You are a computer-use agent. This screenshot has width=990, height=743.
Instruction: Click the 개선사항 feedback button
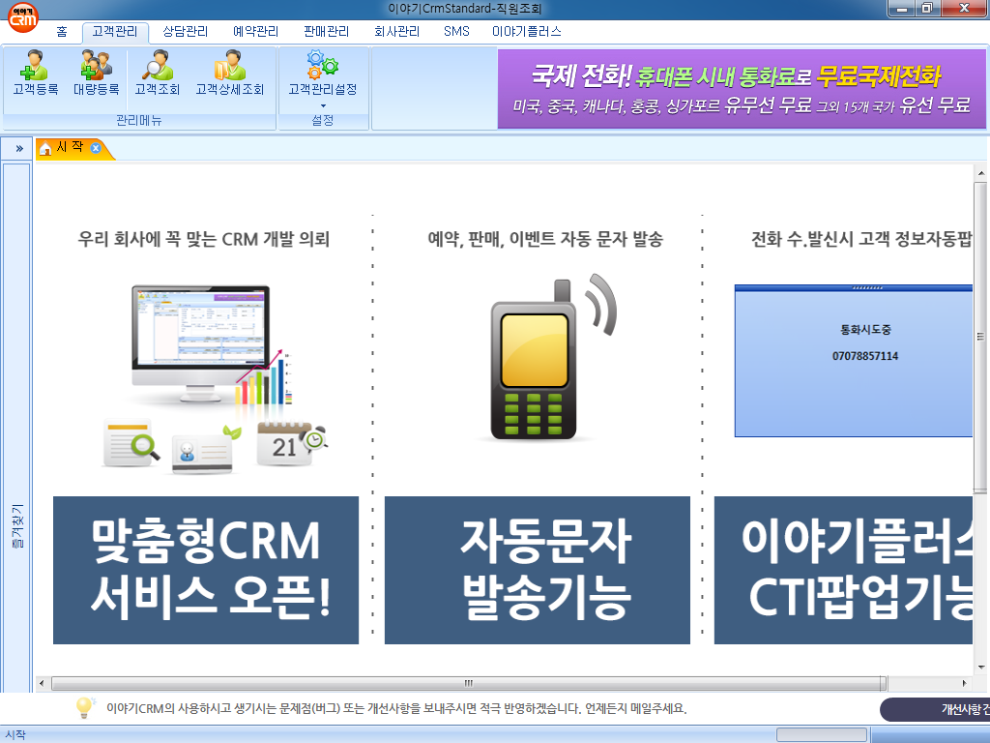[x=935, y=709]
